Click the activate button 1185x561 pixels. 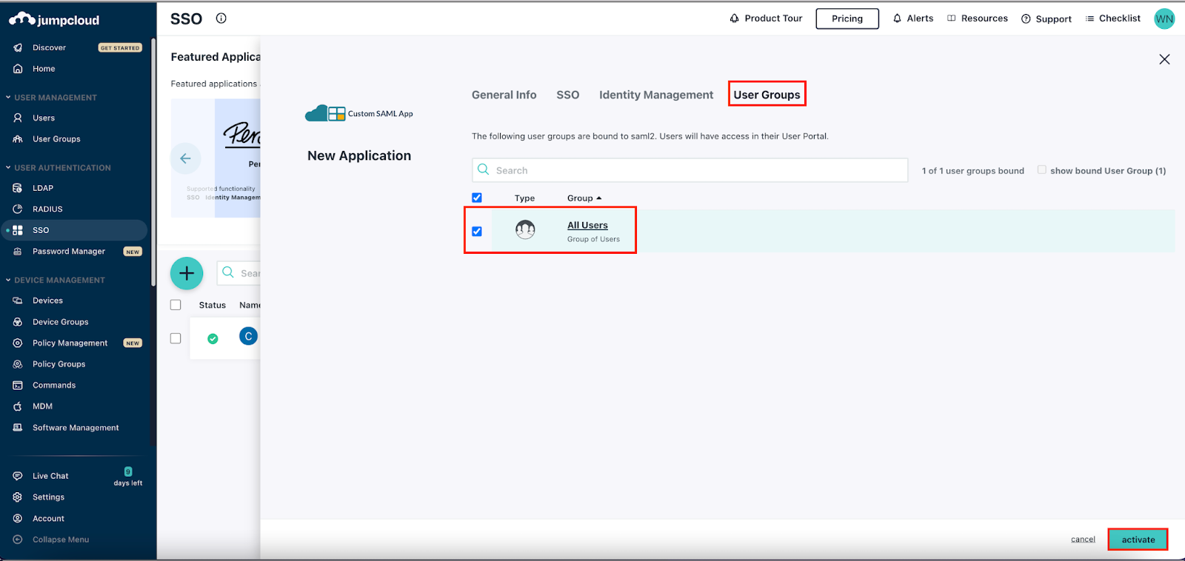tap(1138, 540)
